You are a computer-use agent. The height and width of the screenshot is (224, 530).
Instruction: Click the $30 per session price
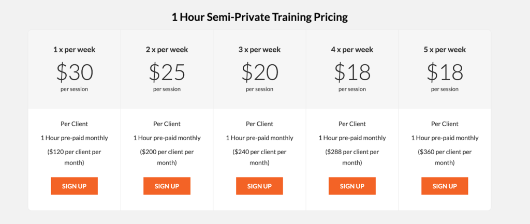pyautogui.click(x=74, y=72)
